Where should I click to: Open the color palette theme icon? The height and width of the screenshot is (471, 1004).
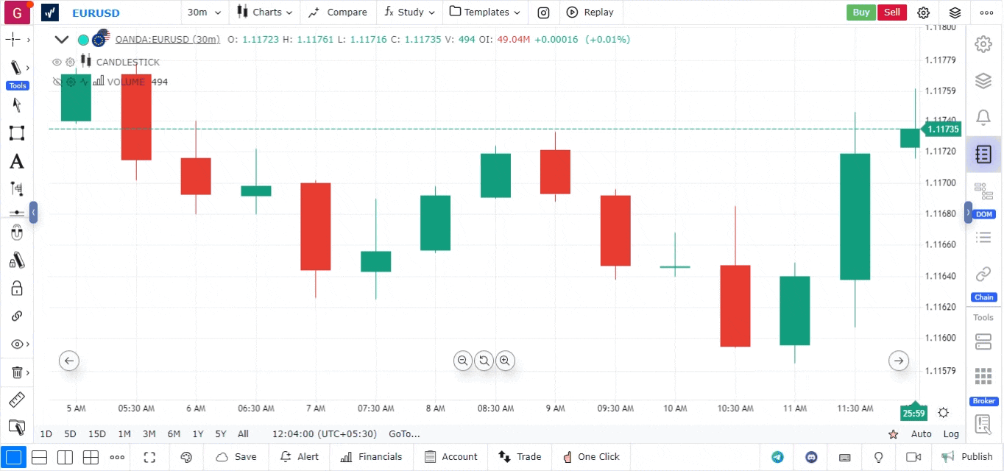186,457
